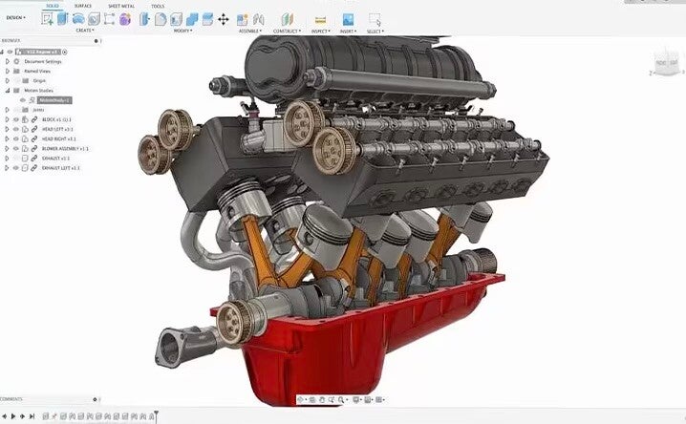The height and width of the screenshot is (424, 686).
Task: Select the purple Create Form tool
Action: click(x=125, y=19)
